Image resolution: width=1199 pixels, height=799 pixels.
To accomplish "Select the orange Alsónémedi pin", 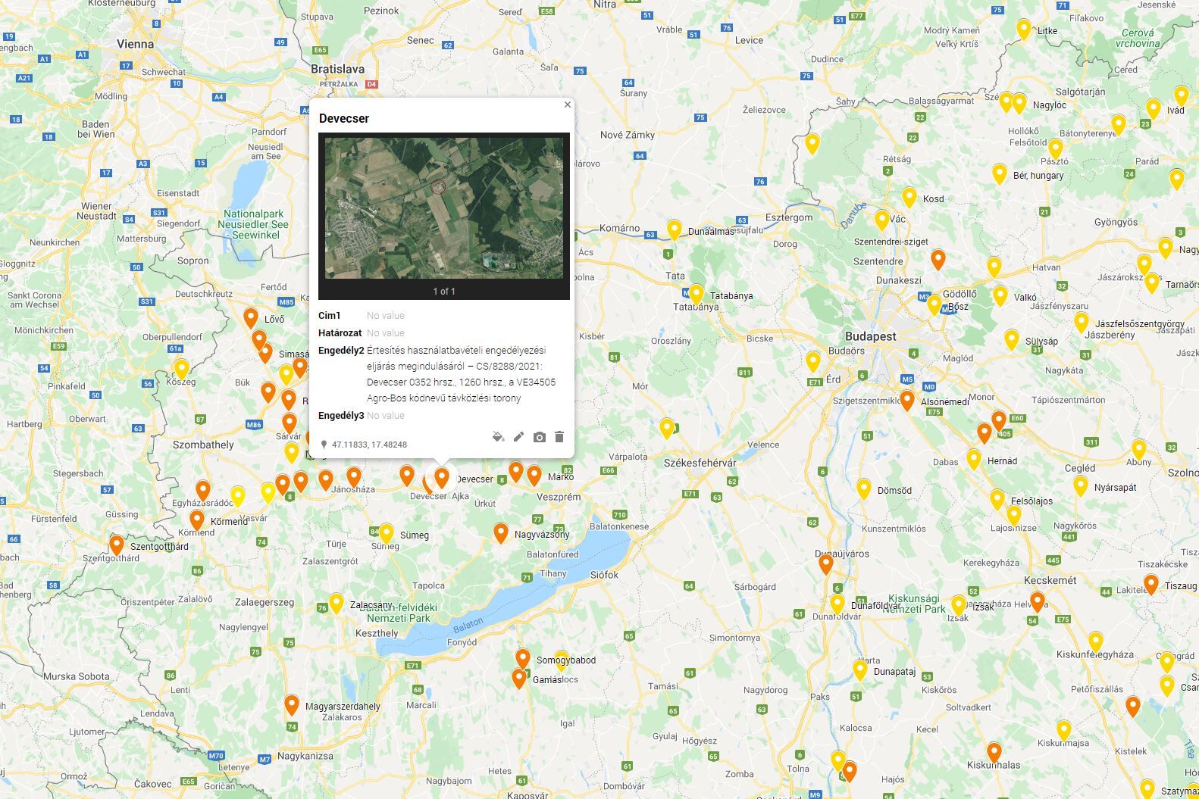I will pyautogui.click(x=907, y=401).
